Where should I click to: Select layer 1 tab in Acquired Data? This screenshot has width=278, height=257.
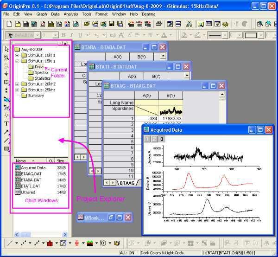point(147,139)
